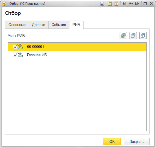
Task: Select the РИБ tab
Action: [76, 25]
